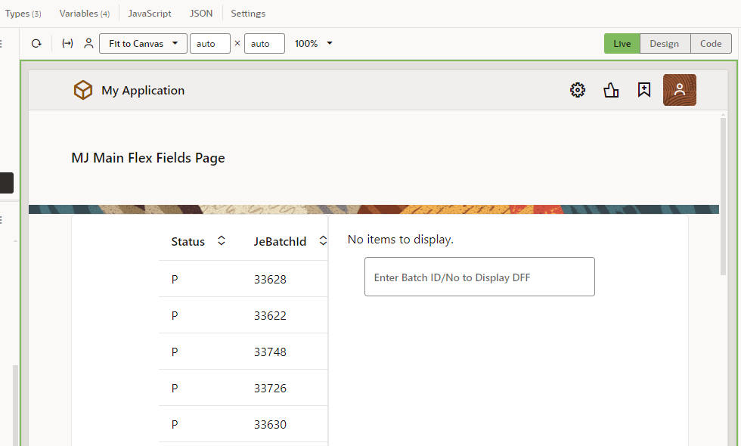Switch to Code view

[x=710, y=44]
